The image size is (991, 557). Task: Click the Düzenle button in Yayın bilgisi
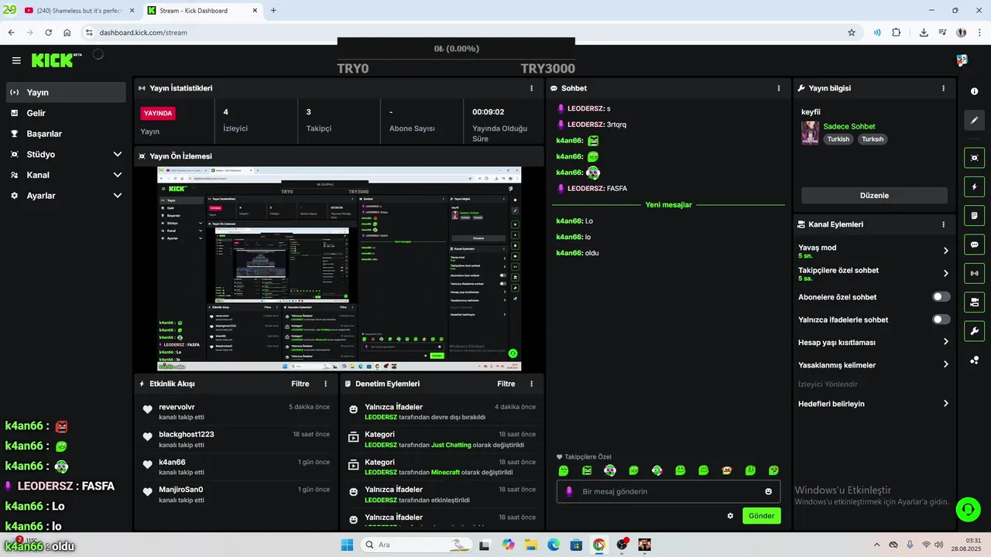[874, 196]
